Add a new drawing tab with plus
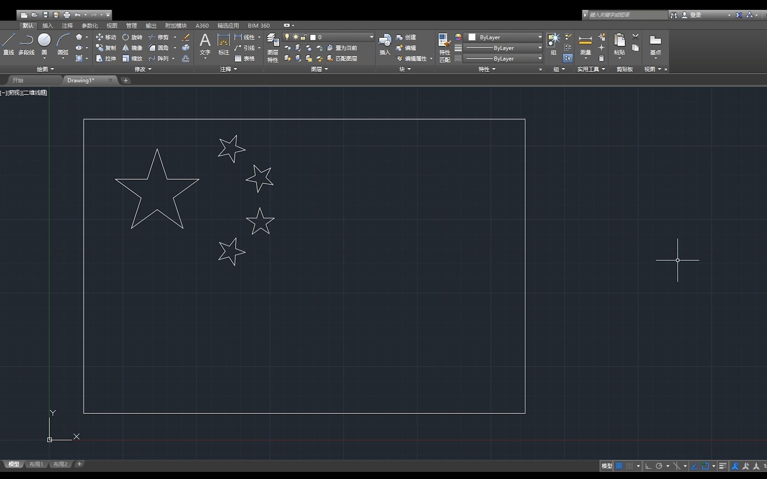 coord(126,80)
